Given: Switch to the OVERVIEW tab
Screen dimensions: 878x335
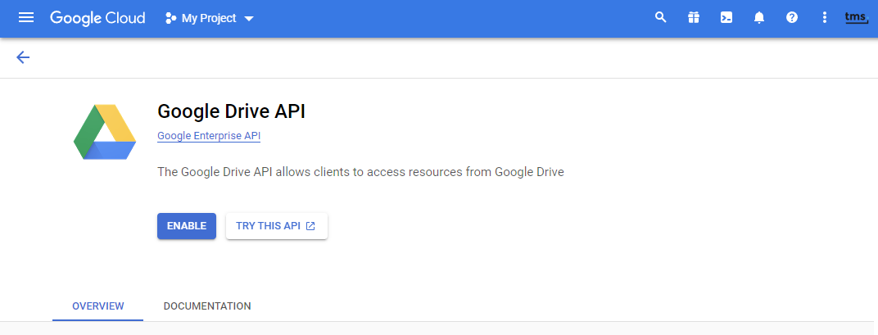Looking at the screenshot, I should (98, 306).
